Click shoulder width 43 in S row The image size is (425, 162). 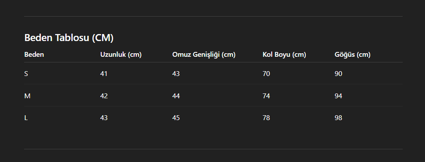(x=176, y=74)
